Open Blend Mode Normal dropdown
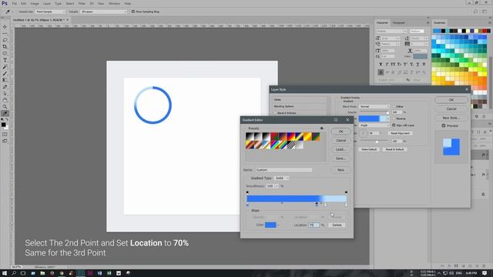The image size is (493, 277). click(374, 106)
